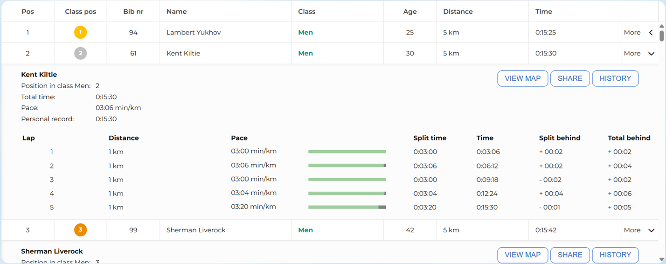Select the name Lambert Yukhov

coord(194,33)
